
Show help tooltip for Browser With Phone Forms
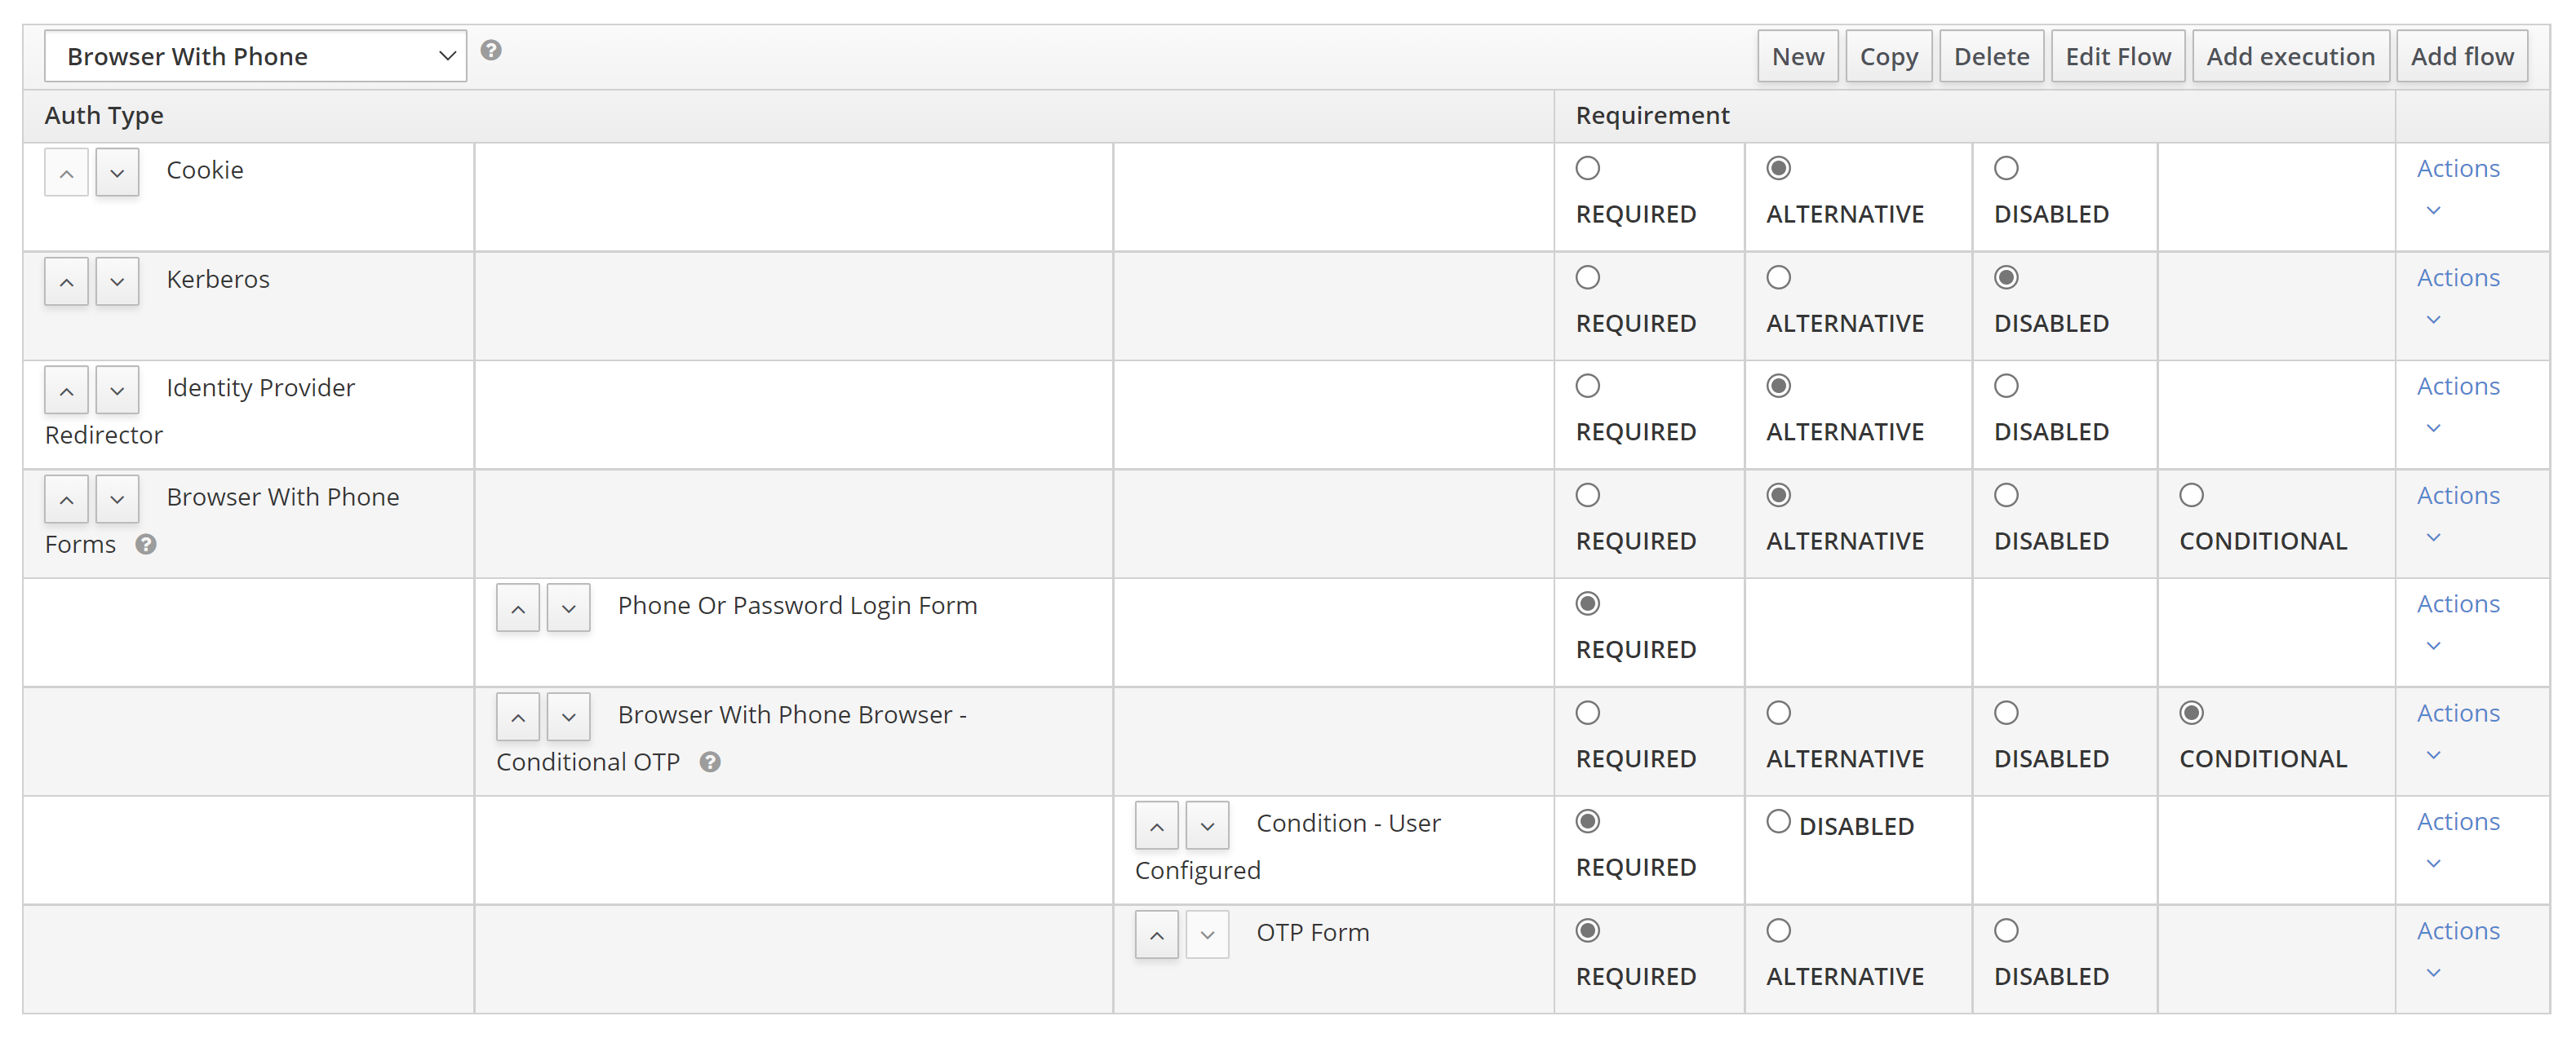pos(146,545)
